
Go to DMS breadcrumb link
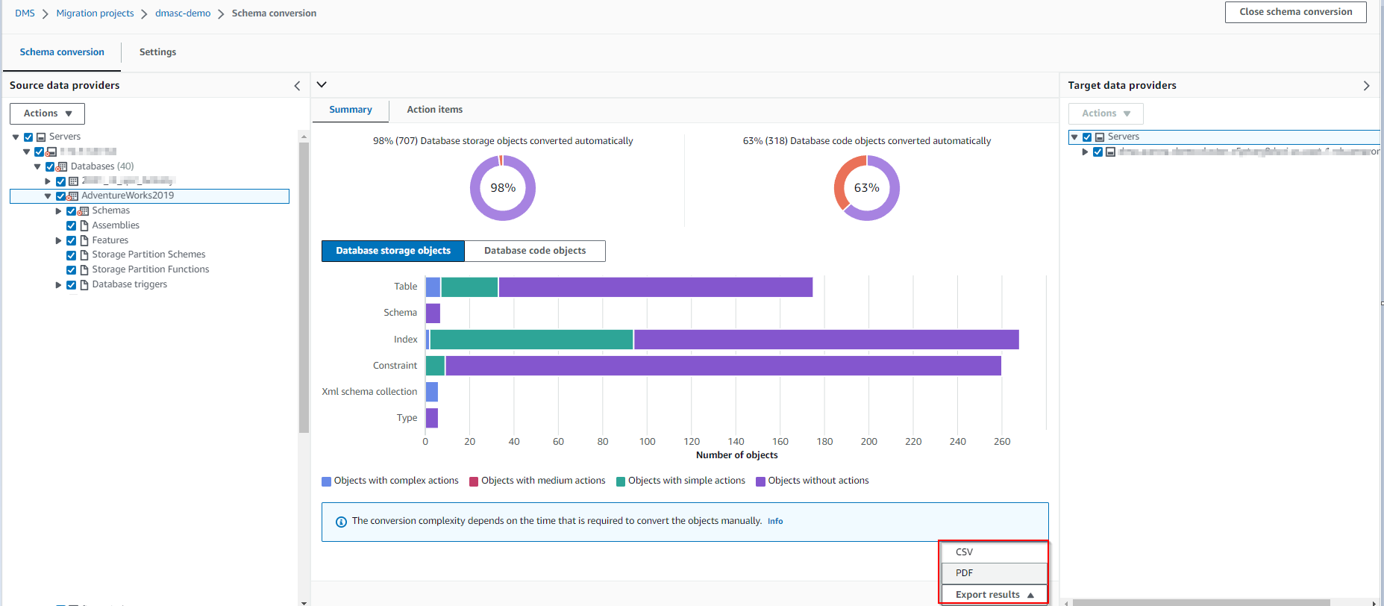pos(25,13)
